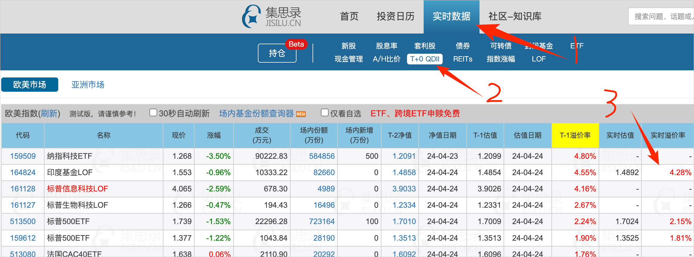This screenshot has height=257, width=694.
Task: Select the 欧美市场 tab
Action: coord(30,85)
